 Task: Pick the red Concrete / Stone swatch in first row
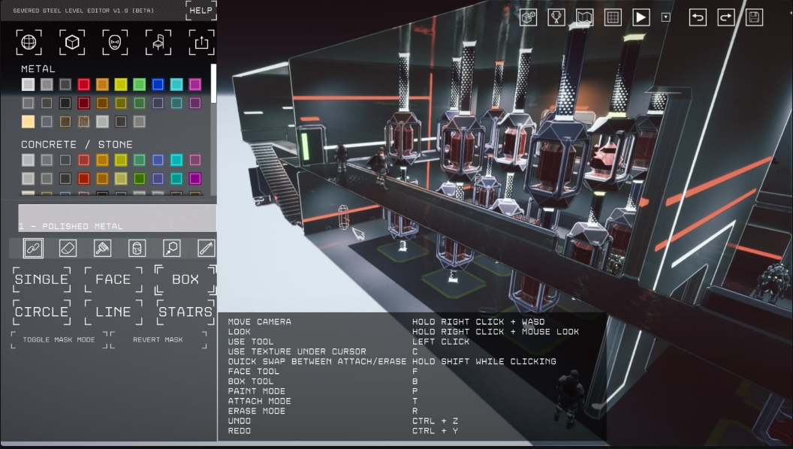(84, 160)
